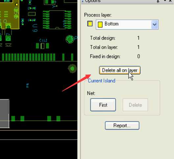Image resolution: width=174 pixels, height=159 pixels.
Task: Open the Options panel menu arrow
Action: click(x=165, y=1)
